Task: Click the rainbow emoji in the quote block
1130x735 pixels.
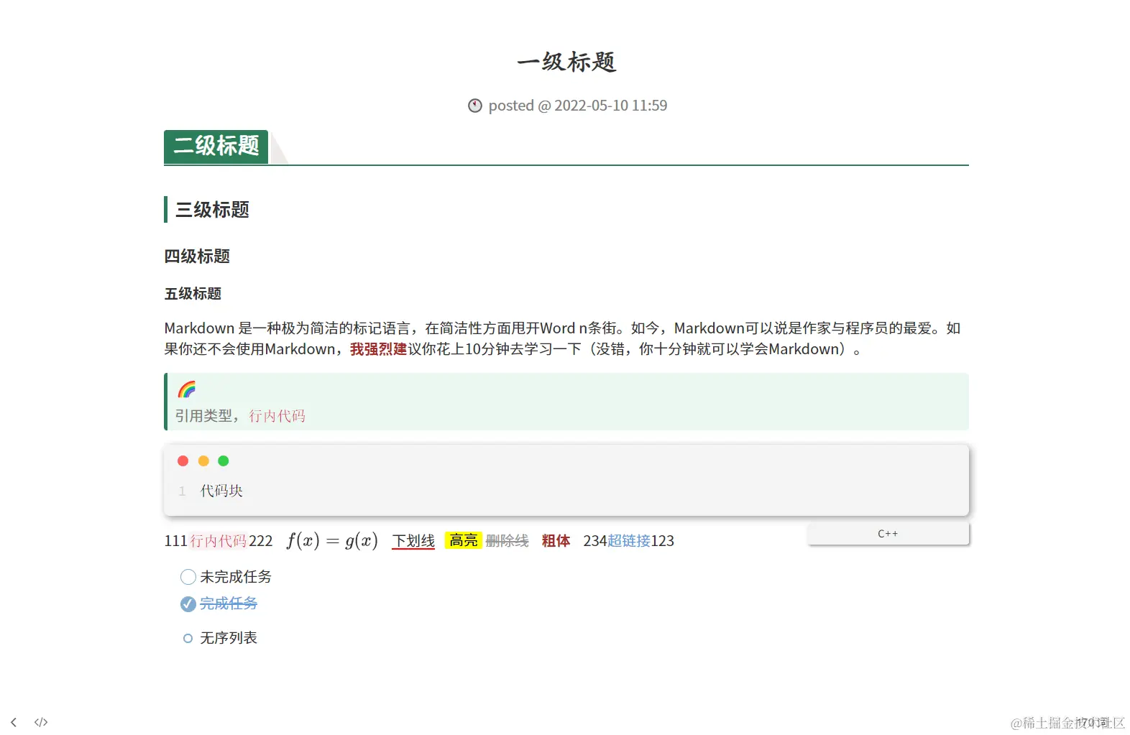Action: coord(187,389)
